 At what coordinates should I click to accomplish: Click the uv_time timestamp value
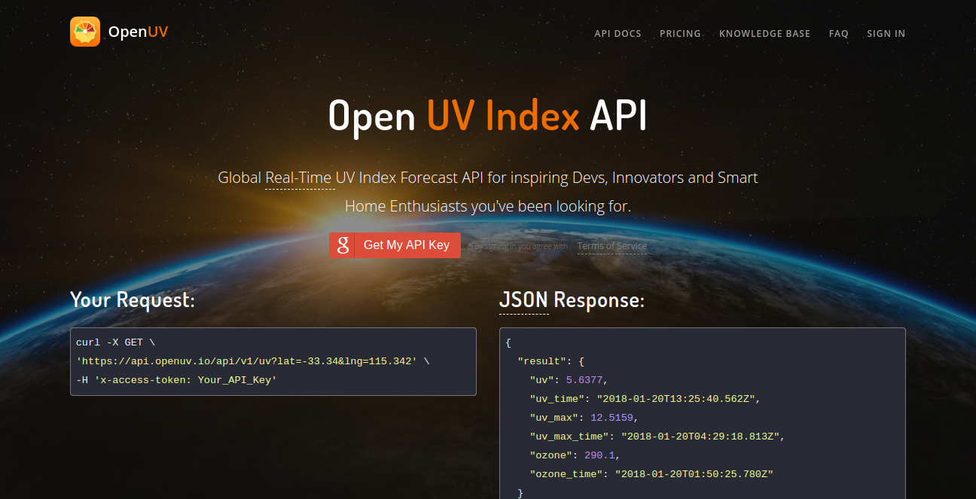click(676, 399)
